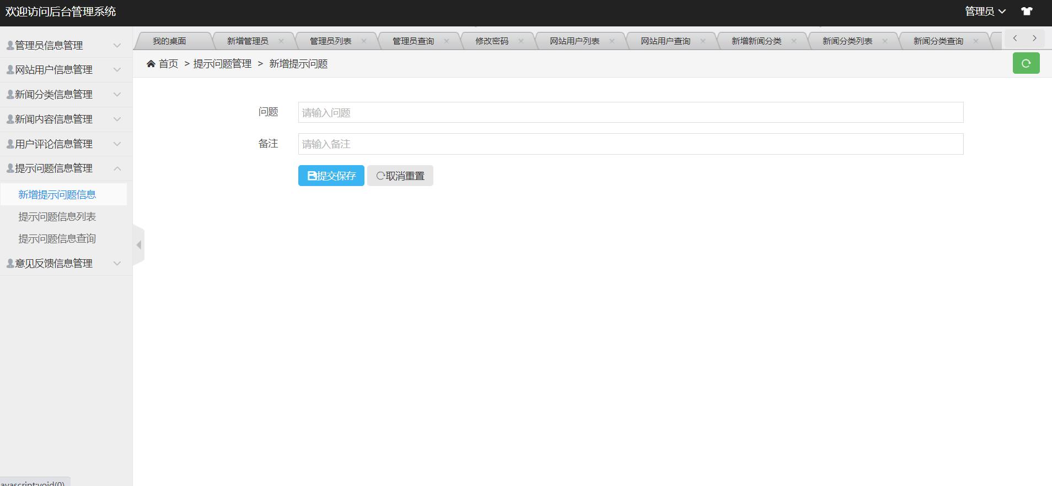Close the 管理员列表 tab
Screen dimensions: 1052x486
(364, 41)
